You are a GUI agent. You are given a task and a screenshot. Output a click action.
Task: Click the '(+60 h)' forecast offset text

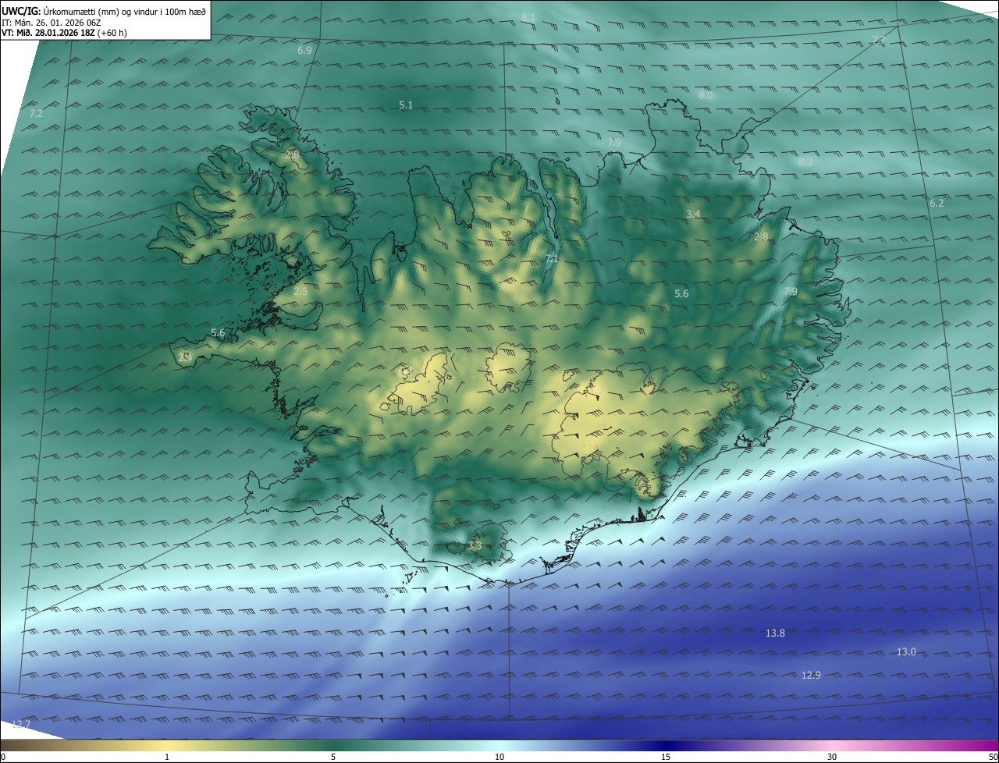point(112,33)
